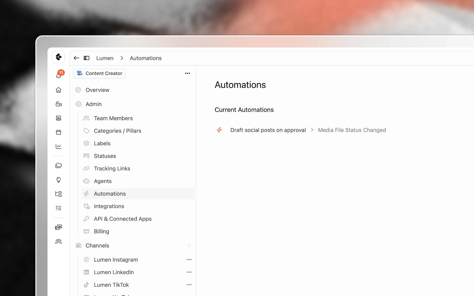Open Draft social posts on approval automation
Image resolution: width=474 pixels, height=296 pixels.
point(268,130)
